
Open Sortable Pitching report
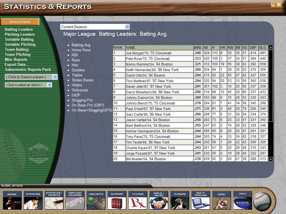coord(20,44)
